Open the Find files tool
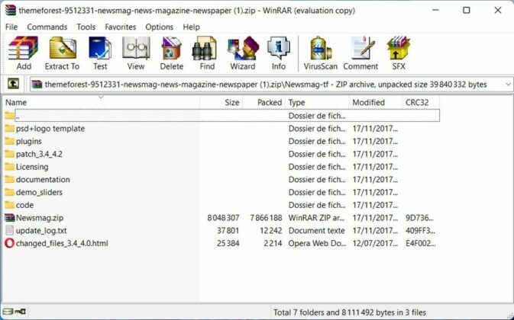Viewport: 514px width, 320px height. pos(207,53)
